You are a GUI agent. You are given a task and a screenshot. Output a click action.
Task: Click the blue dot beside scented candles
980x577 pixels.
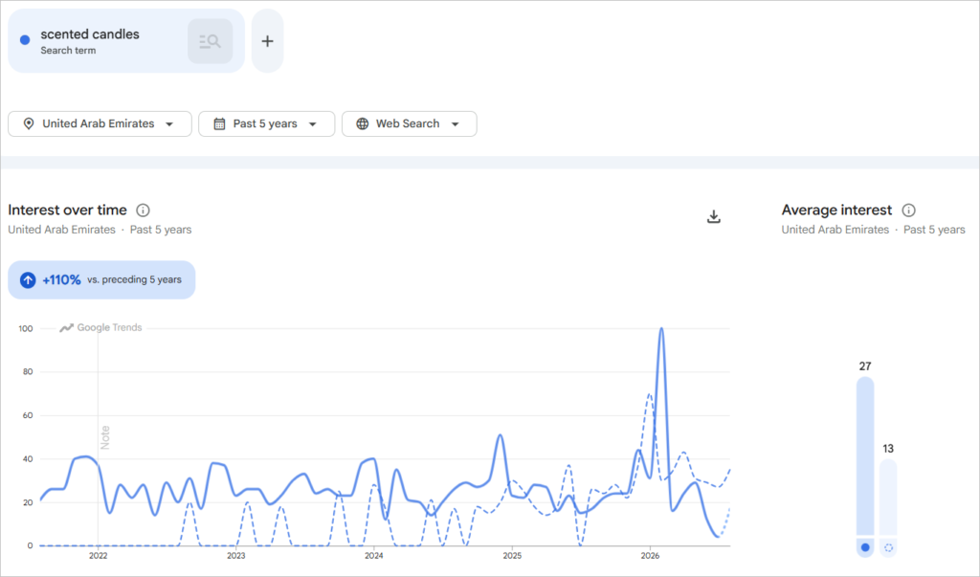(x=25, y=40)
